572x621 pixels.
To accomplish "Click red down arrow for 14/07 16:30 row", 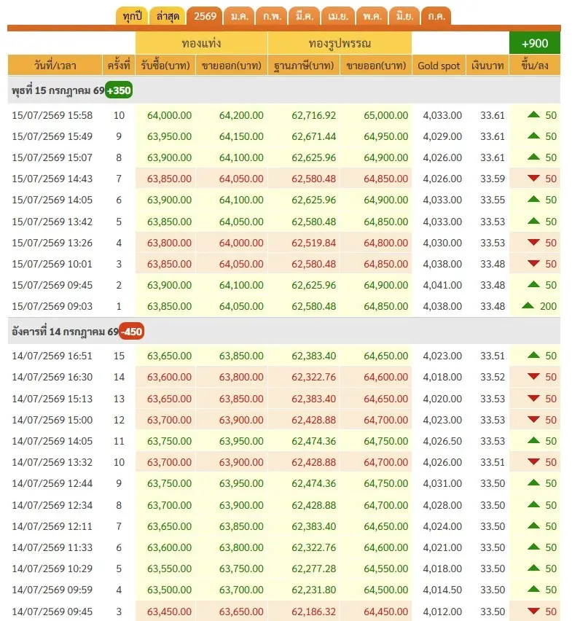I will coord(533,377).
